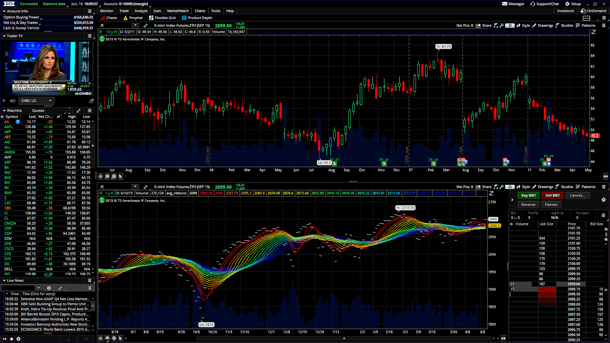Open the CNBC US channel dropdown
The image size is (610, 343).
coord(36,101)
